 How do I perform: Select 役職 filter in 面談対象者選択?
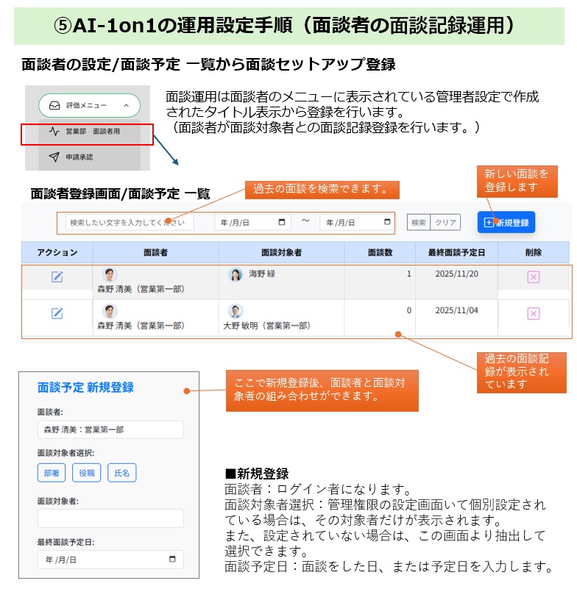pyautogui.click(x=87, y=473)
